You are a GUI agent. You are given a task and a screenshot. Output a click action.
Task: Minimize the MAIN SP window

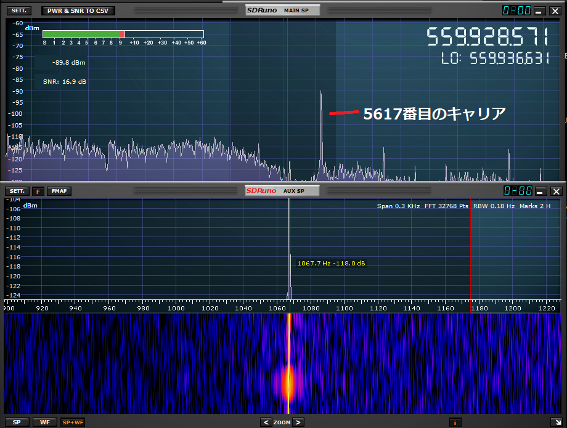pyautogui.click(x=539, y=11)
